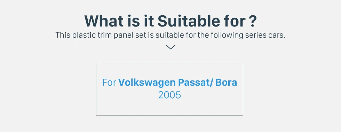Click the question mark in the heading
The width and height of the screenshot is (341, 132).
coord(252,21)
